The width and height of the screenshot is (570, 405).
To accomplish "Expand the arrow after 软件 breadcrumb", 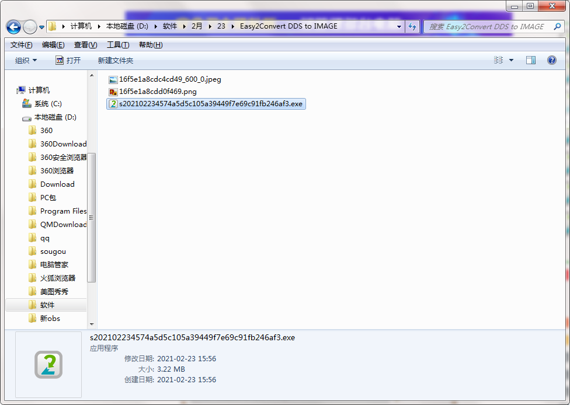I will pos(185,26).
